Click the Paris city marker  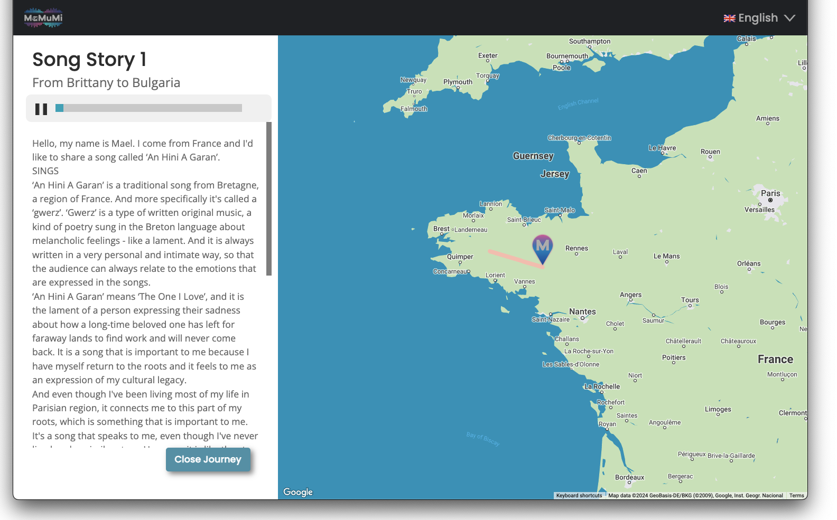tap(770, 200)
